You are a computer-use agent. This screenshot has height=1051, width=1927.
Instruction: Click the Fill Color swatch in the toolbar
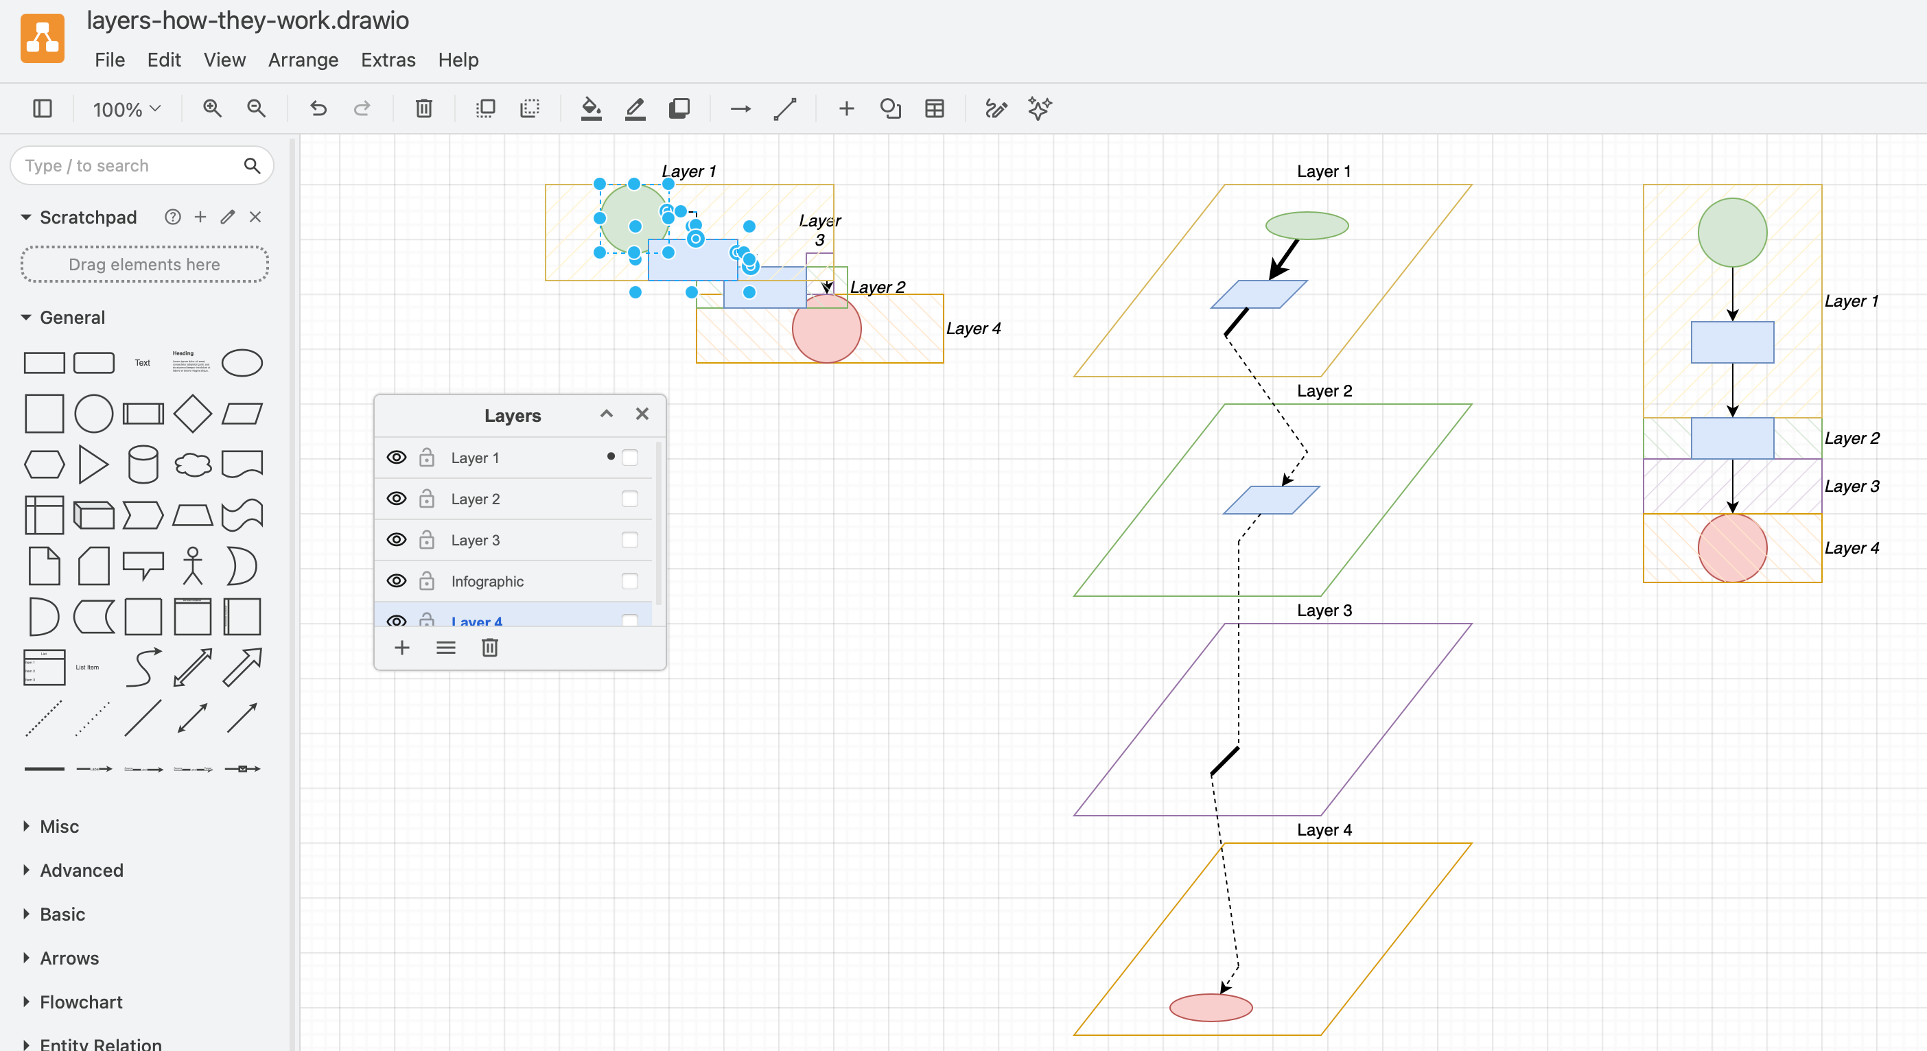tap(591, 108)
